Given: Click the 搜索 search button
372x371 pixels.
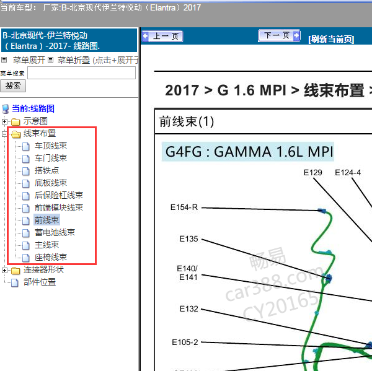Looking at the screenshot, I should (x=13, y=86).
